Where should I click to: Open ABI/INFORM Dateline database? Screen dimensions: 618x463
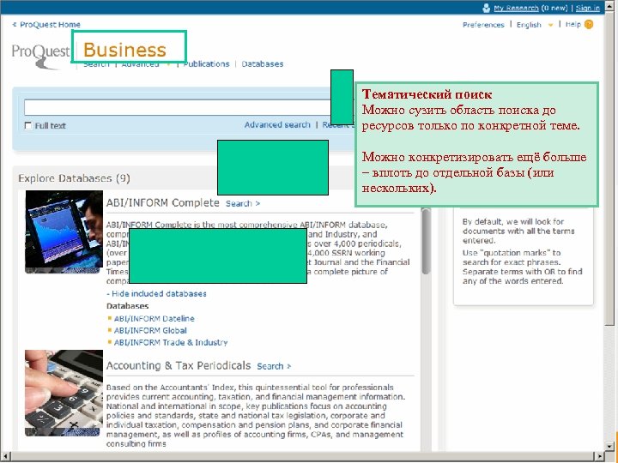coord(154,318)
